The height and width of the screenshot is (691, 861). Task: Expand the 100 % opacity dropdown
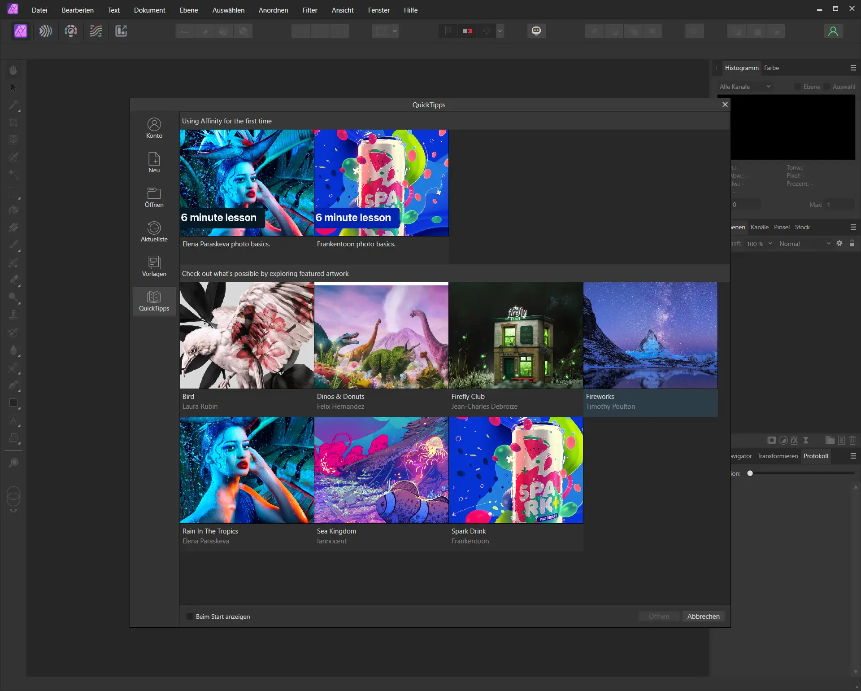pos(770,244)
